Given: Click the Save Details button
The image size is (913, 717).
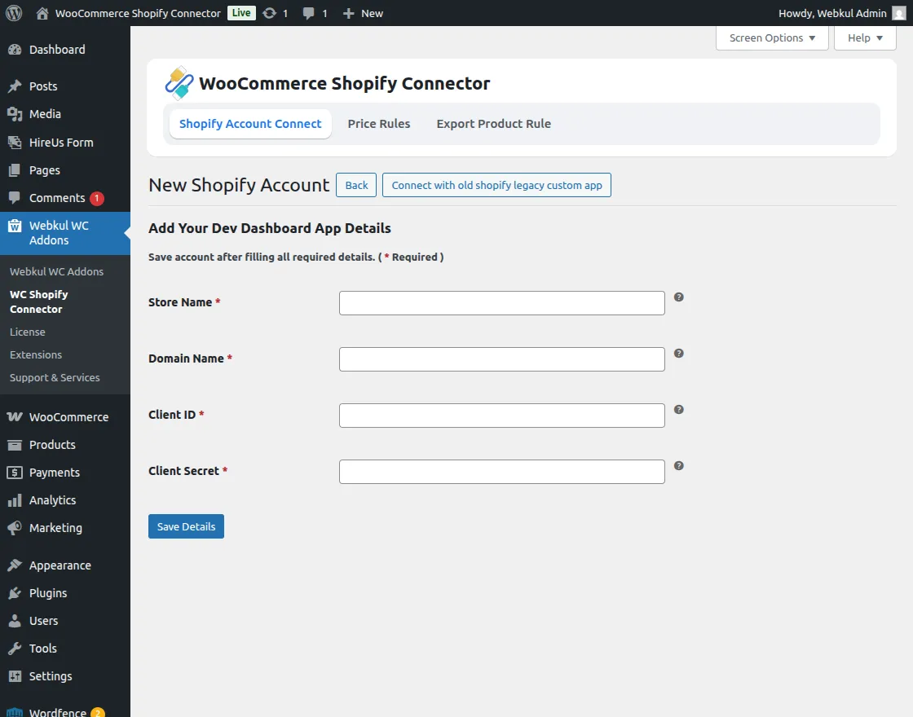Looking at the screenshot, I should (186, 526).
